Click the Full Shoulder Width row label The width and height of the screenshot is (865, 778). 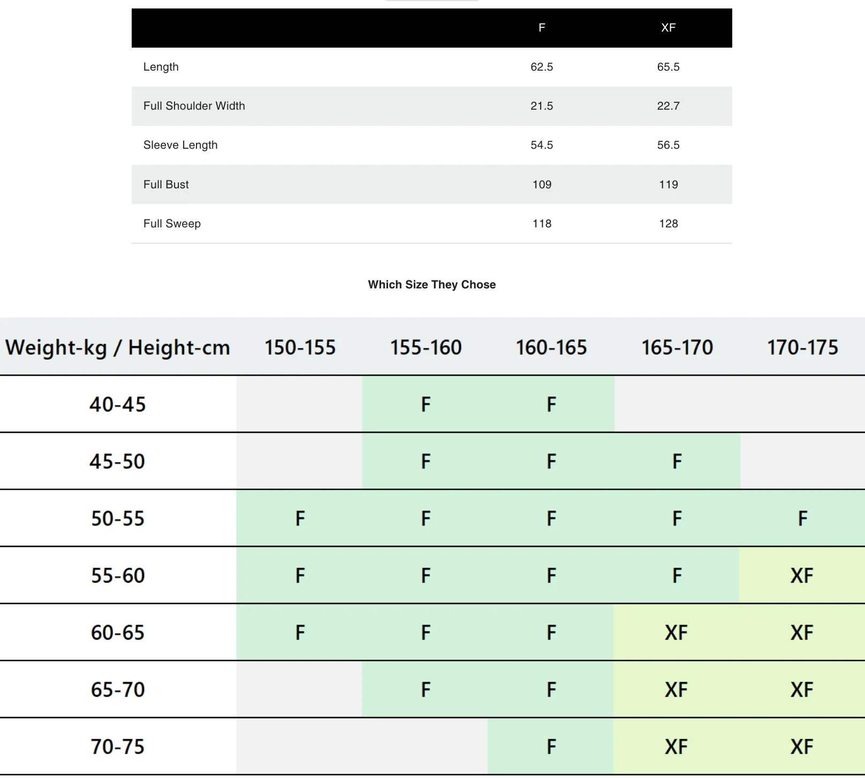194,106
